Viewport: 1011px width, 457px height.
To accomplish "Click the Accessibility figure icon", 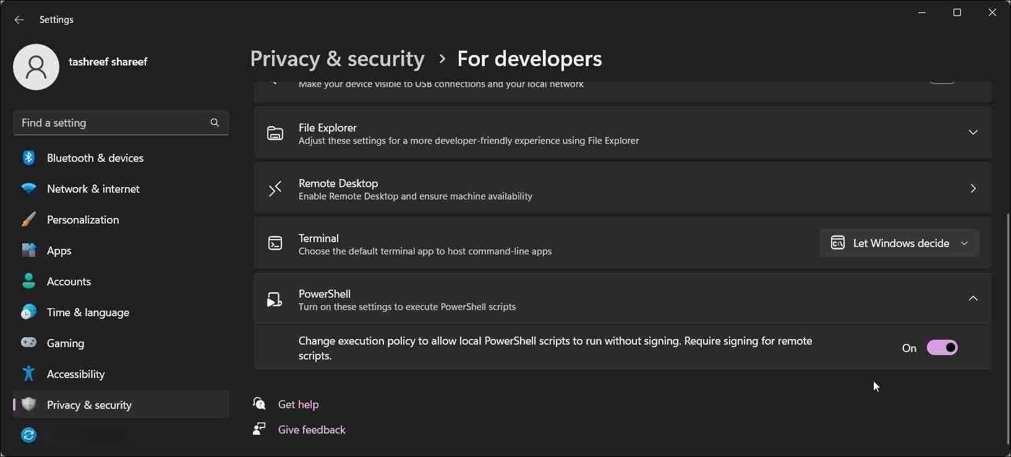I will pos(28,374).
